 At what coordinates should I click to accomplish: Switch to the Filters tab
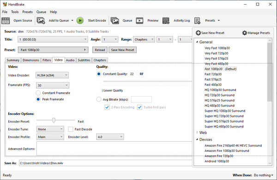47,60
